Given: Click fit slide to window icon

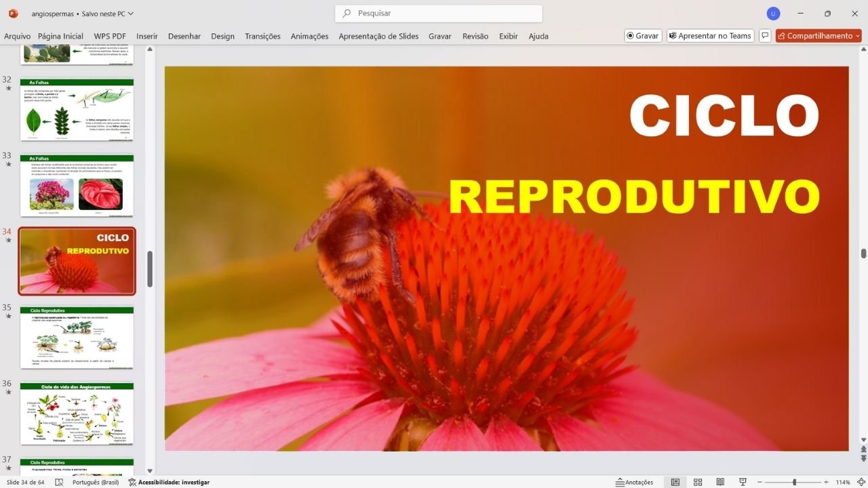Looking at the screenshot, I should (860, 482).
